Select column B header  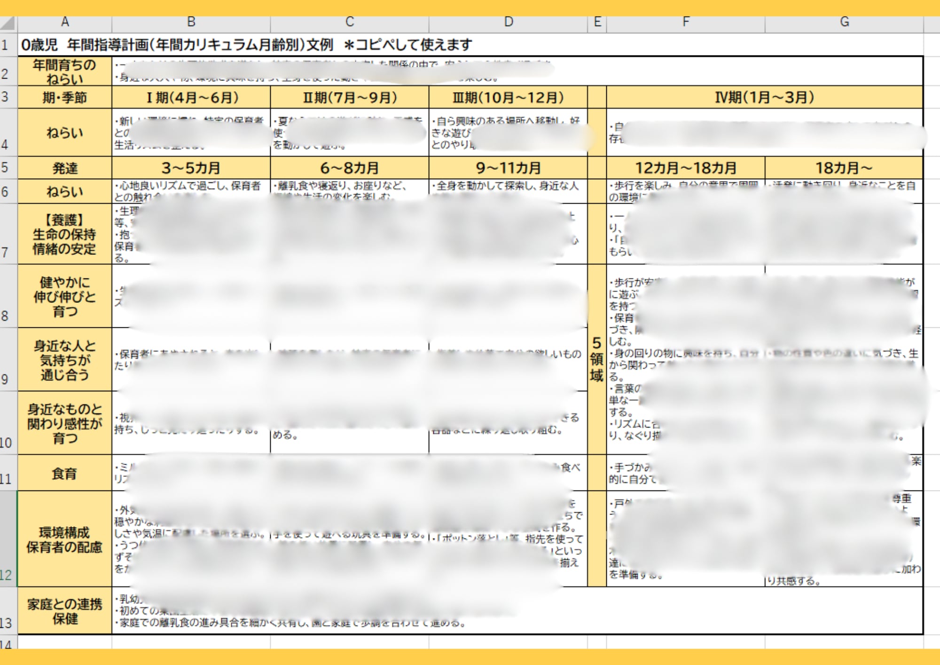191,22
